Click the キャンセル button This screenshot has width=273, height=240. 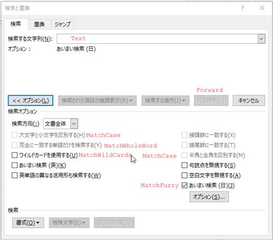249,100
